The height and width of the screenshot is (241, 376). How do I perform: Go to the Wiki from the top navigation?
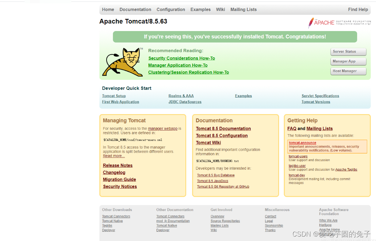click(x=221, y=9)
